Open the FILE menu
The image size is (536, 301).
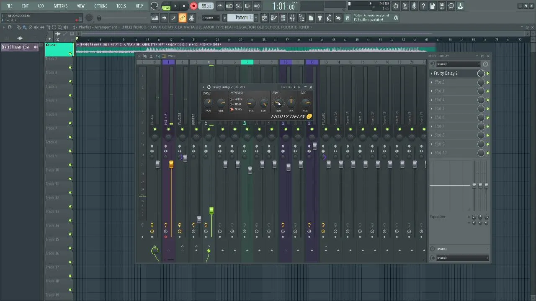pos(9,6)
